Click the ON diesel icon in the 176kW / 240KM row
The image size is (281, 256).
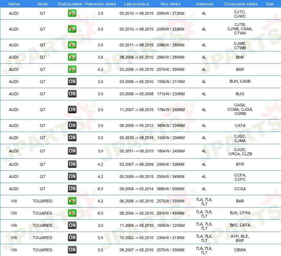(x=72, y=110)
